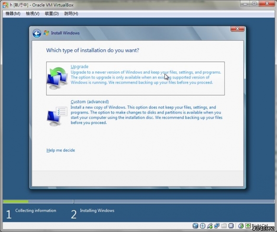Minimize the VirtualBox window
Viewport: 277px width, 232px height.
point(245,4)
